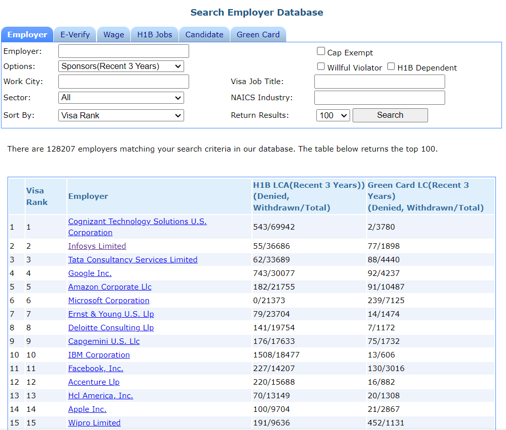Switch to the H1B Jobs tab
Viewport: 506px width, 430px height.
point(154,35)
